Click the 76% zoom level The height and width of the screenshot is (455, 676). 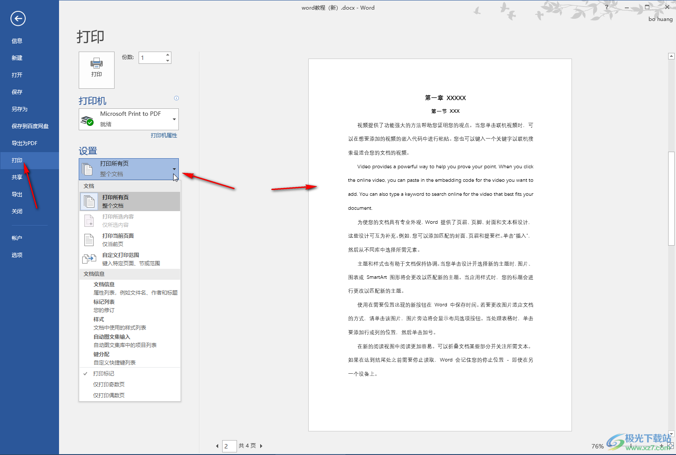[597, 446]
